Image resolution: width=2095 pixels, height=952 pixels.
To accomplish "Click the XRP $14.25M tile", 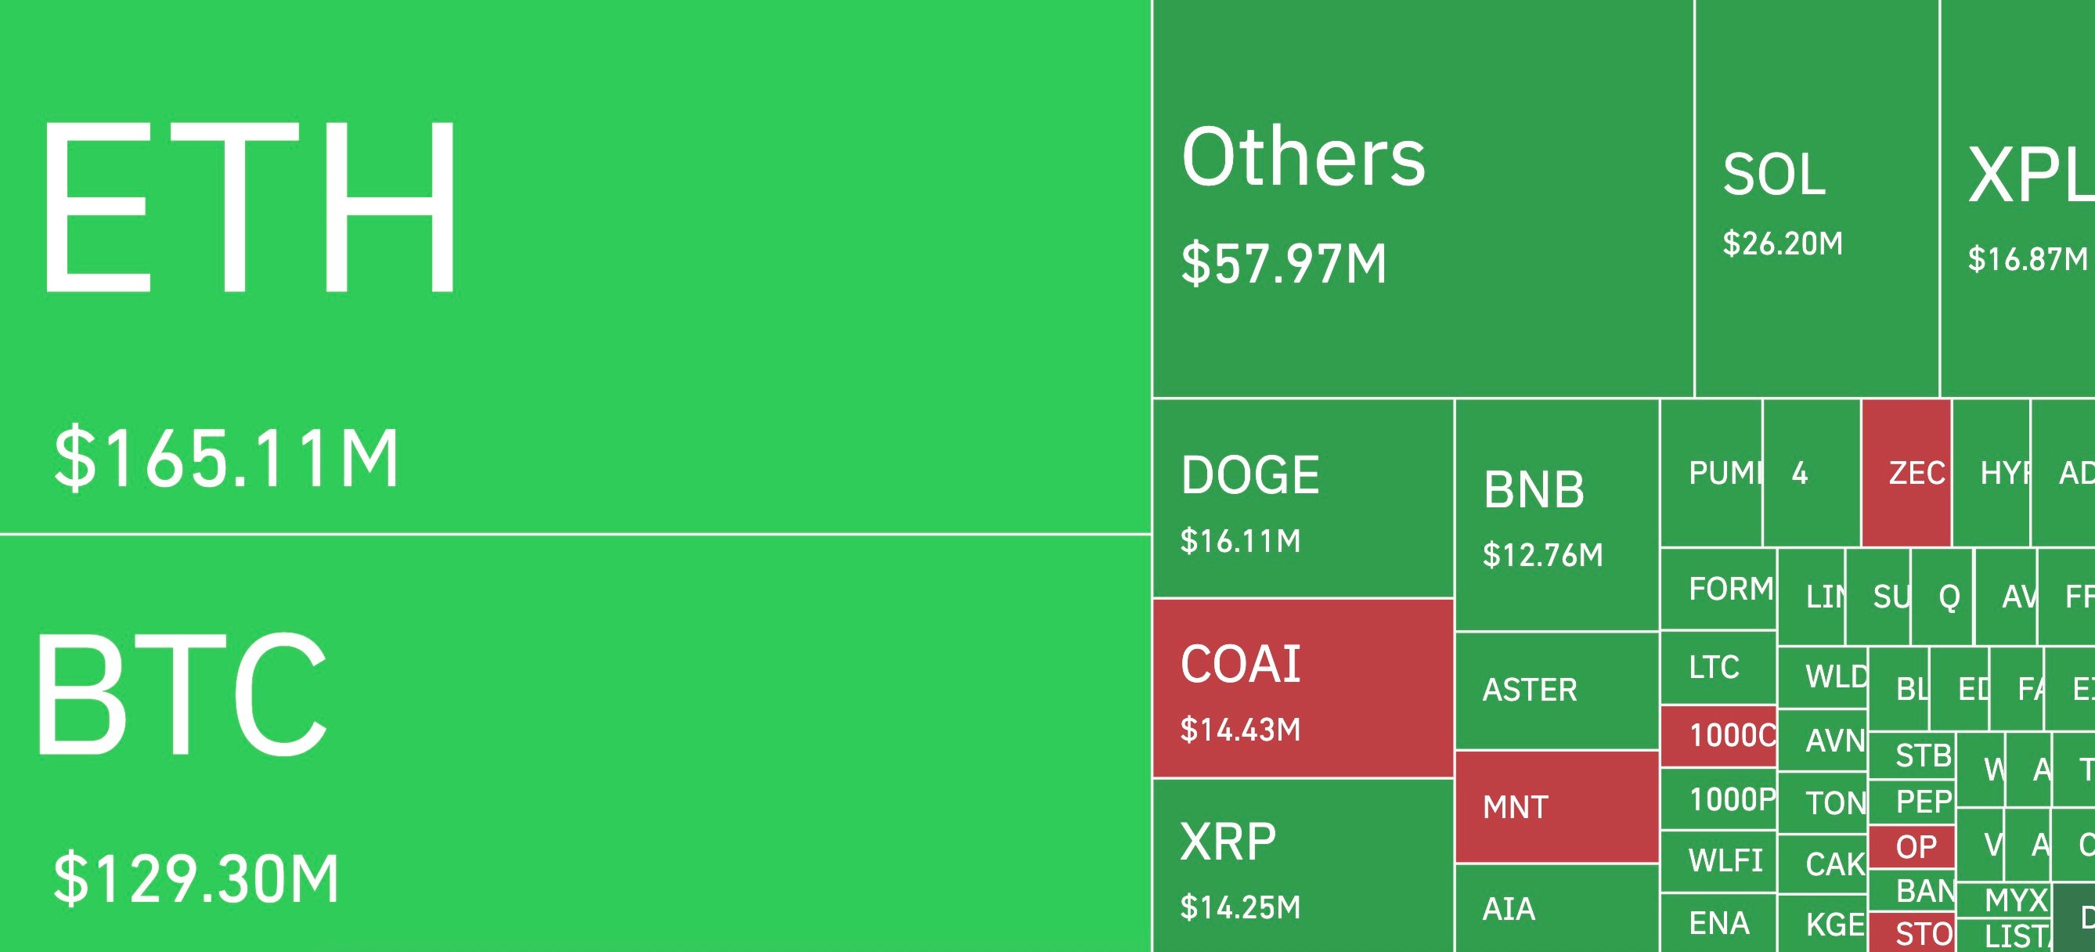I will pos(1303,865).
